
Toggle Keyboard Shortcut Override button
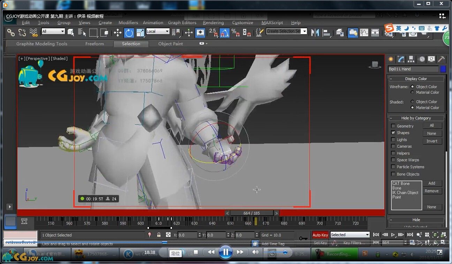[200, 33]
